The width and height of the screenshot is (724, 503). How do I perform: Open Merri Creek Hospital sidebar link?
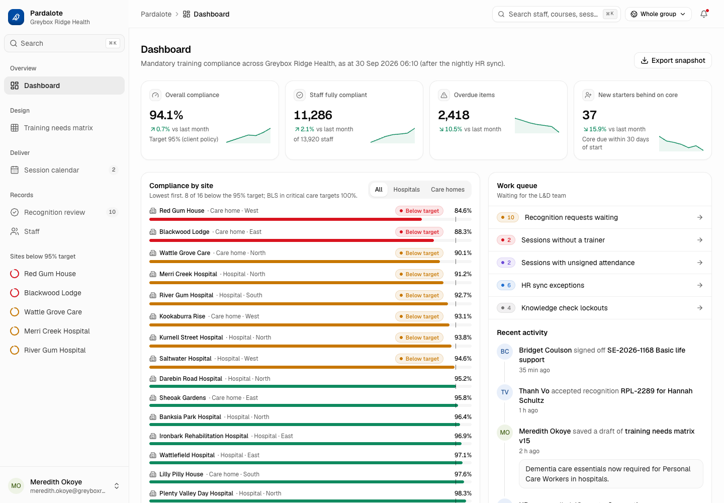coord(64,331)
